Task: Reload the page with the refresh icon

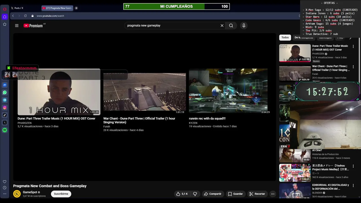Action: pyautogui.click(x=25, y=16)
